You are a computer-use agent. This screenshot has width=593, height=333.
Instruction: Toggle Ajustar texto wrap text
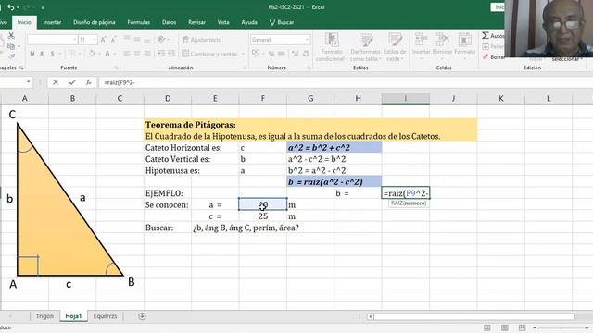pyautogui.click(x=202, y=40)
